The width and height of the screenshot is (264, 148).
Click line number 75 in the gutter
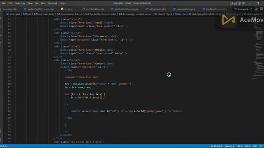9,67
